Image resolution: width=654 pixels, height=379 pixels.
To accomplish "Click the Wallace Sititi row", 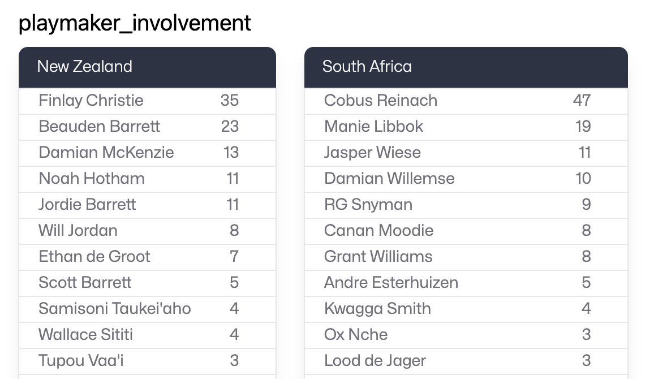I will (147, 335).
